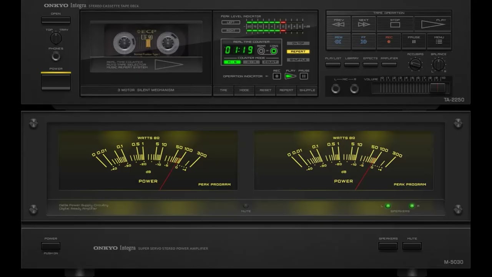Start recording with REC transport button
Viewport: 492px width, 277px height.
click(x=389, y=41)
